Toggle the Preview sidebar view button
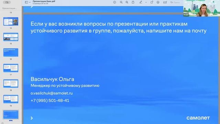The width and height of the screenshot is (220, 124). click(26, 2)
